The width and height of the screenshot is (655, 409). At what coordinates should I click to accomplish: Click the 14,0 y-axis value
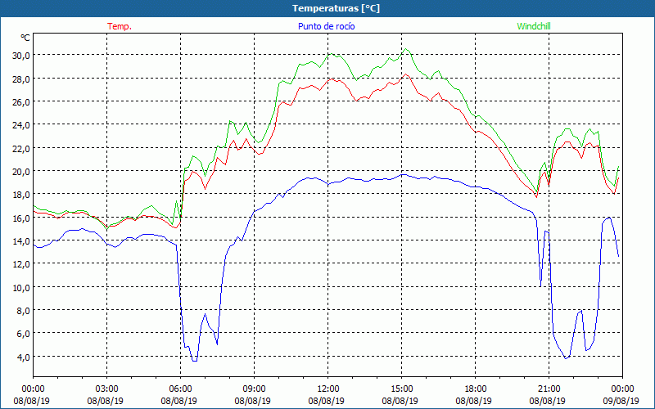point(21,240)
